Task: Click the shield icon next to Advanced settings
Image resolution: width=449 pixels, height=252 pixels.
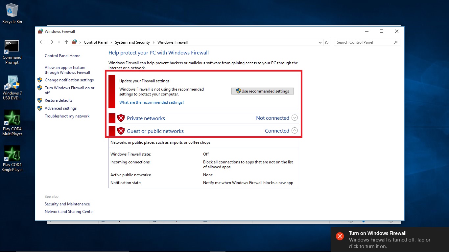Action: coord(40,108)
